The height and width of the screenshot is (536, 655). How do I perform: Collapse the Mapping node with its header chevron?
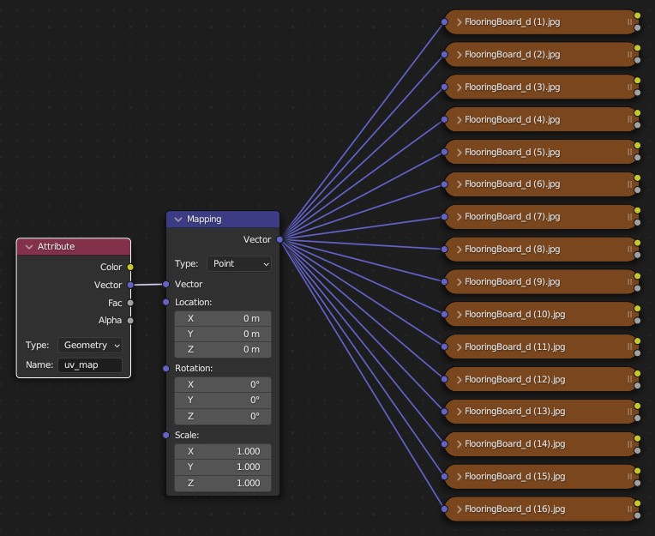178,220
